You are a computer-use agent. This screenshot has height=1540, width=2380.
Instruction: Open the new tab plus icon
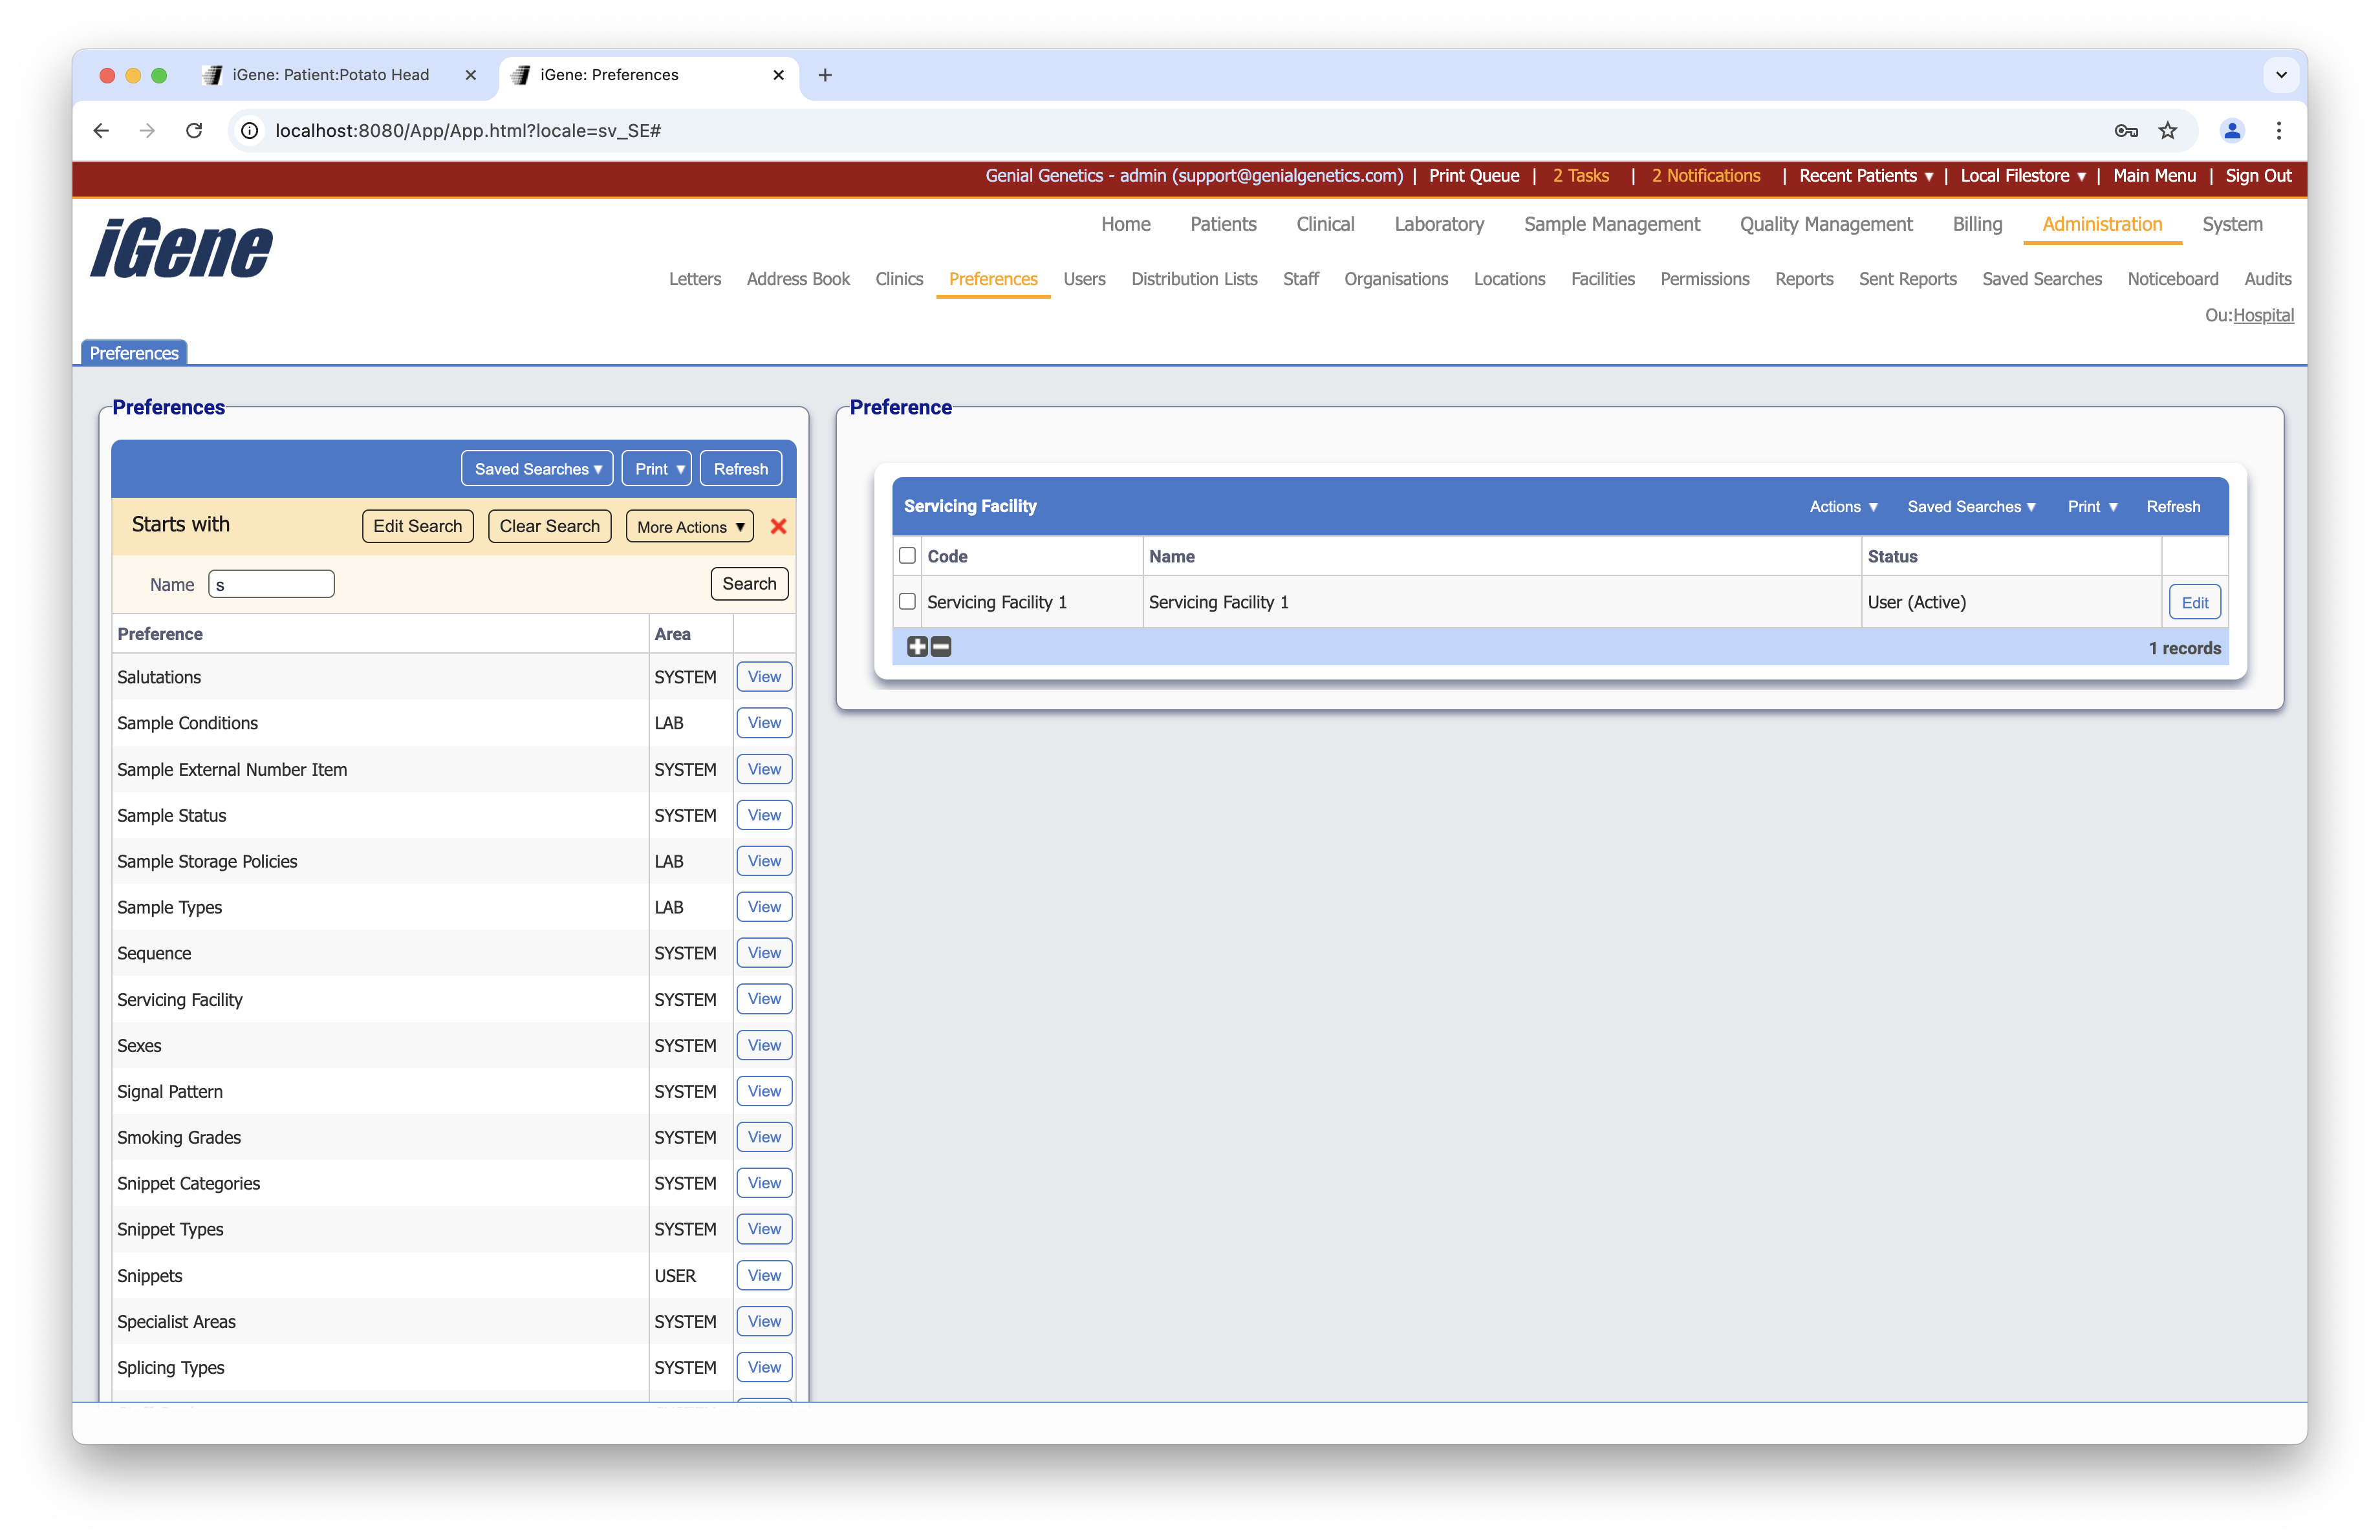tap(825, 75)
